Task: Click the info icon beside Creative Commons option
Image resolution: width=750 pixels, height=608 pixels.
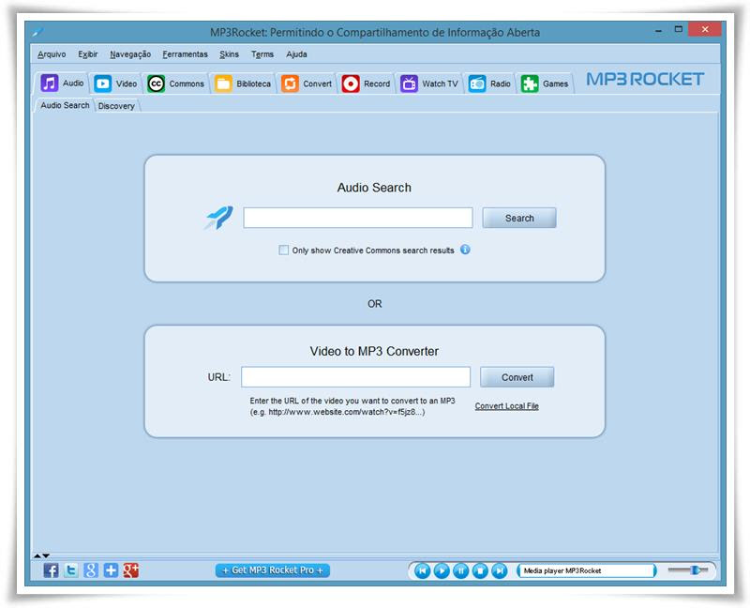Action: click(x=465, y=250)
